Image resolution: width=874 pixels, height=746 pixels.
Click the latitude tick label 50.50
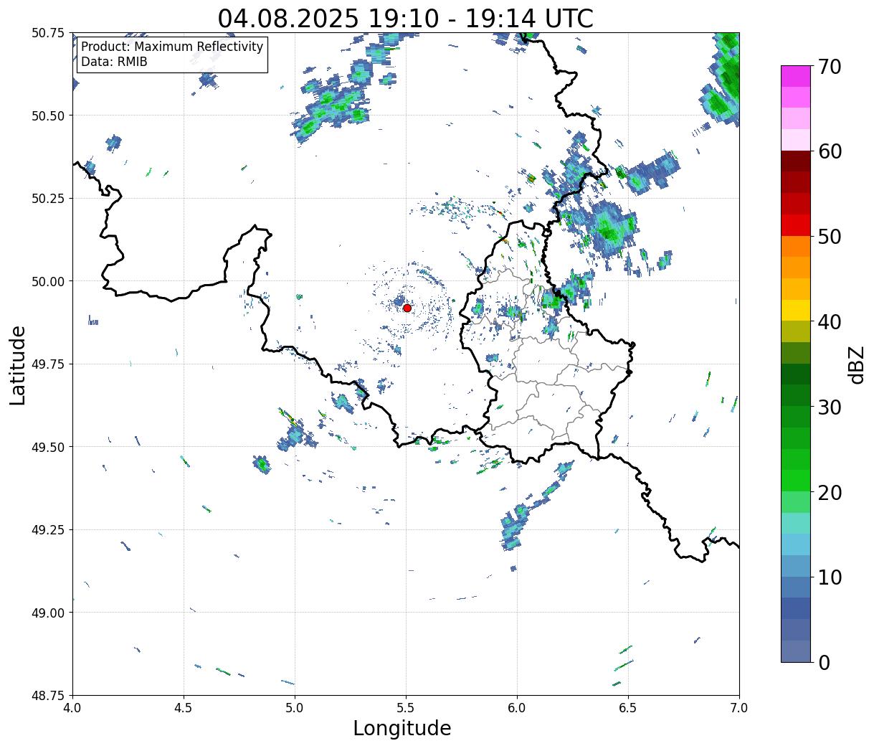(x=48, y=115)
